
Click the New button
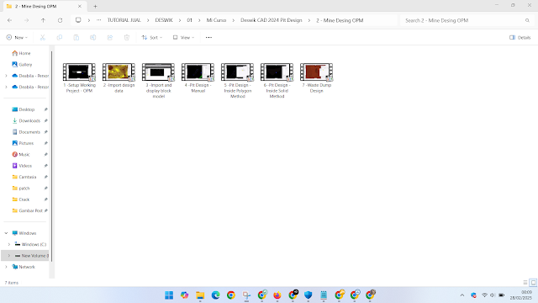click(17, 37)
